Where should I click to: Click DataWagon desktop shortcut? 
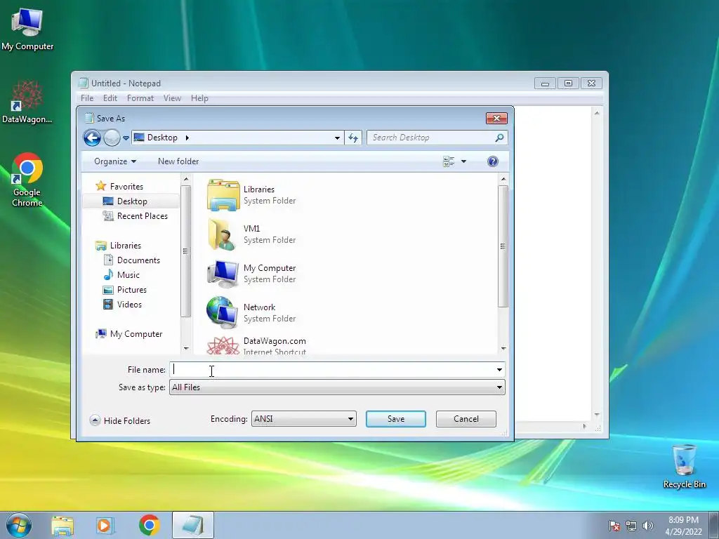click(x=27, y=102)
